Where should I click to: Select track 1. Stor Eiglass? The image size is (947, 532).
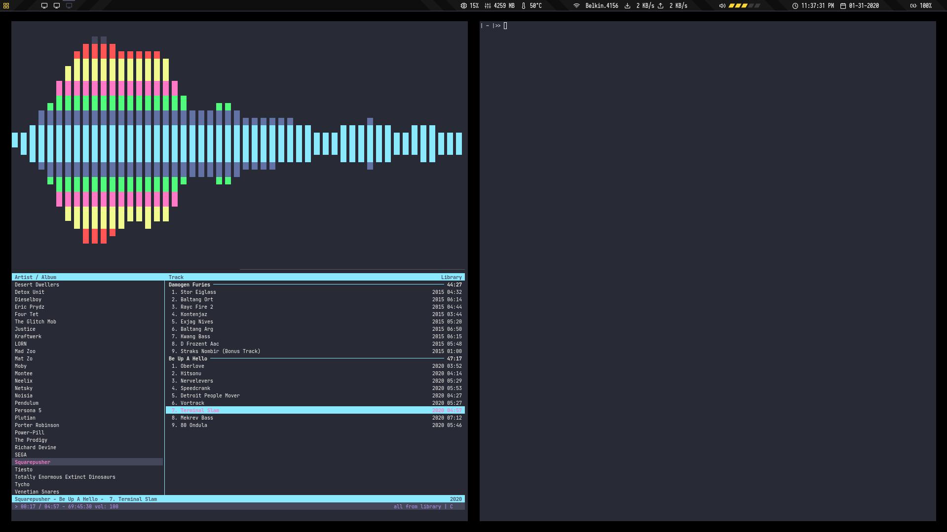tap(315, 292)
